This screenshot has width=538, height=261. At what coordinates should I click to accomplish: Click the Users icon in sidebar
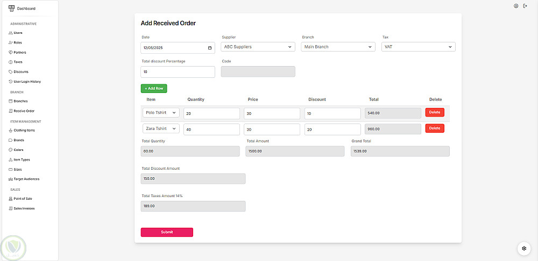11,33
